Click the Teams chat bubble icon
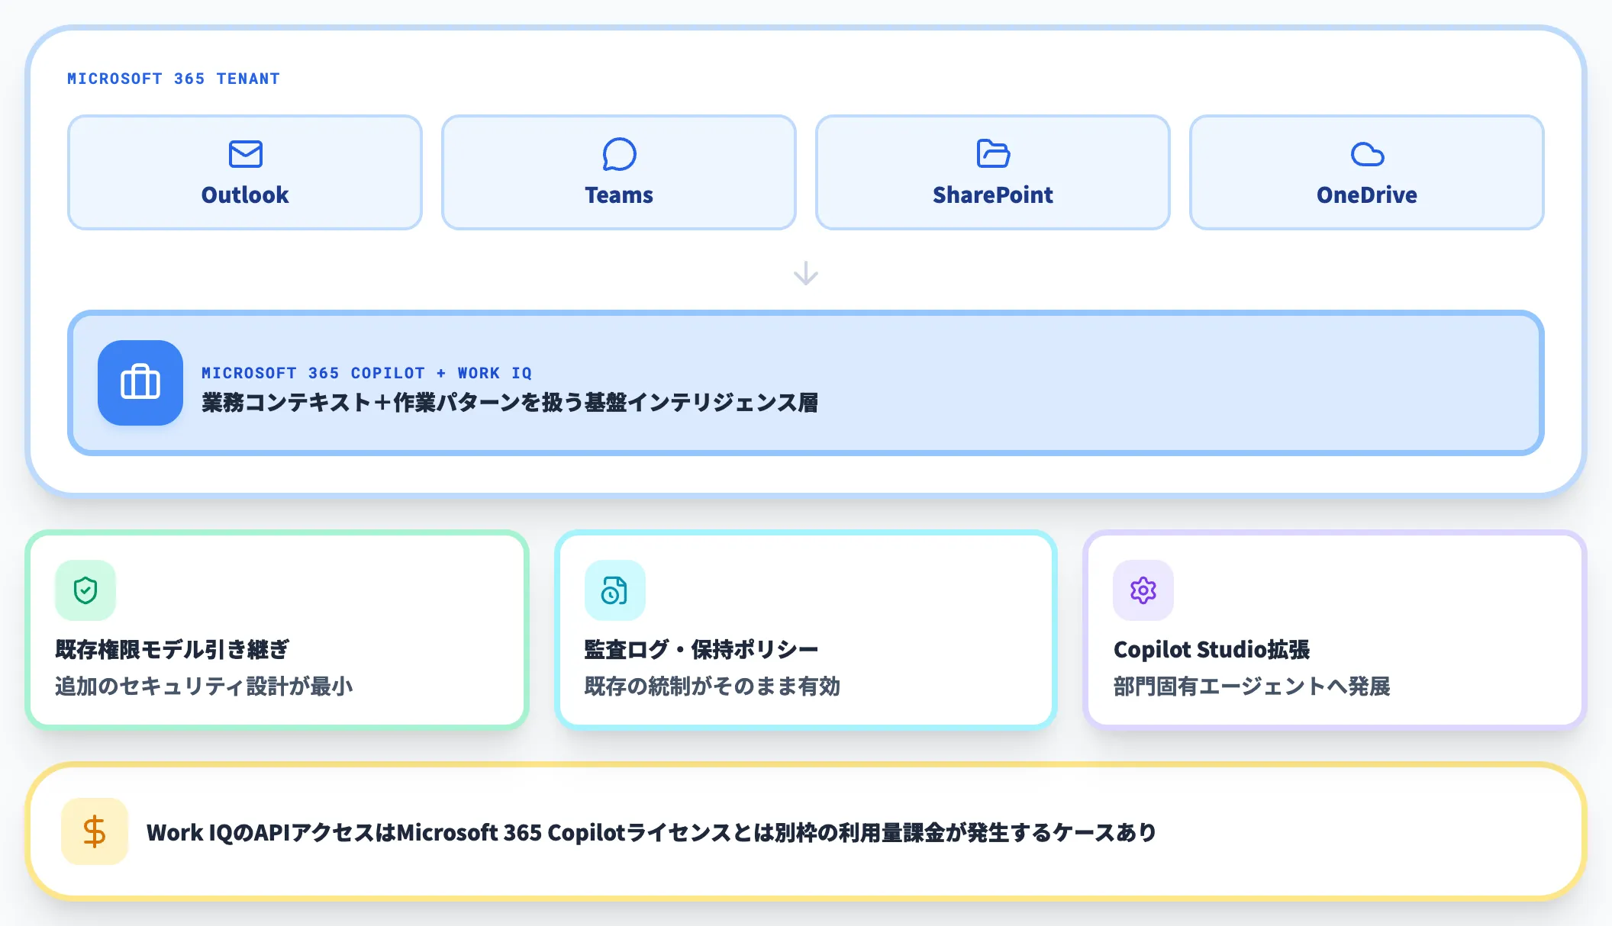The width and height of the screenshot is (1612, 926). pos(619,154)
